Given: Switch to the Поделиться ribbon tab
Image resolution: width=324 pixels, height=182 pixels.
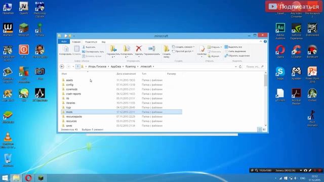Looking at the screenshot, I should (91, 42).
